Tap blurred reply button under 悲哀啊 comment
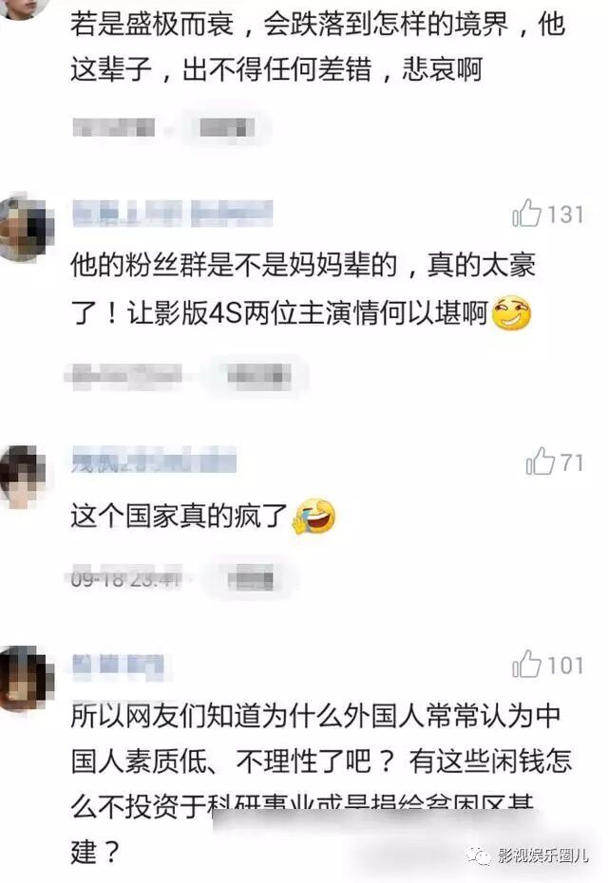 click(x=226, y=128)
